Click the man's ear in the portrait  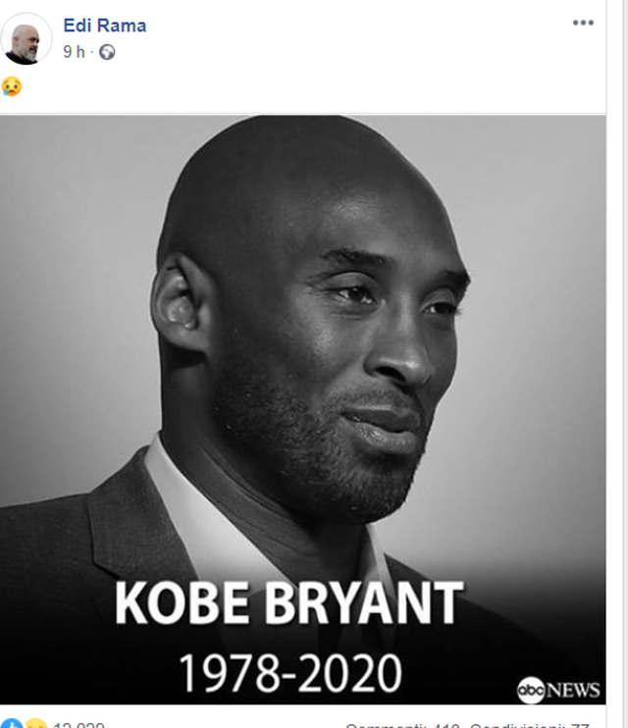tap(178, 294)
